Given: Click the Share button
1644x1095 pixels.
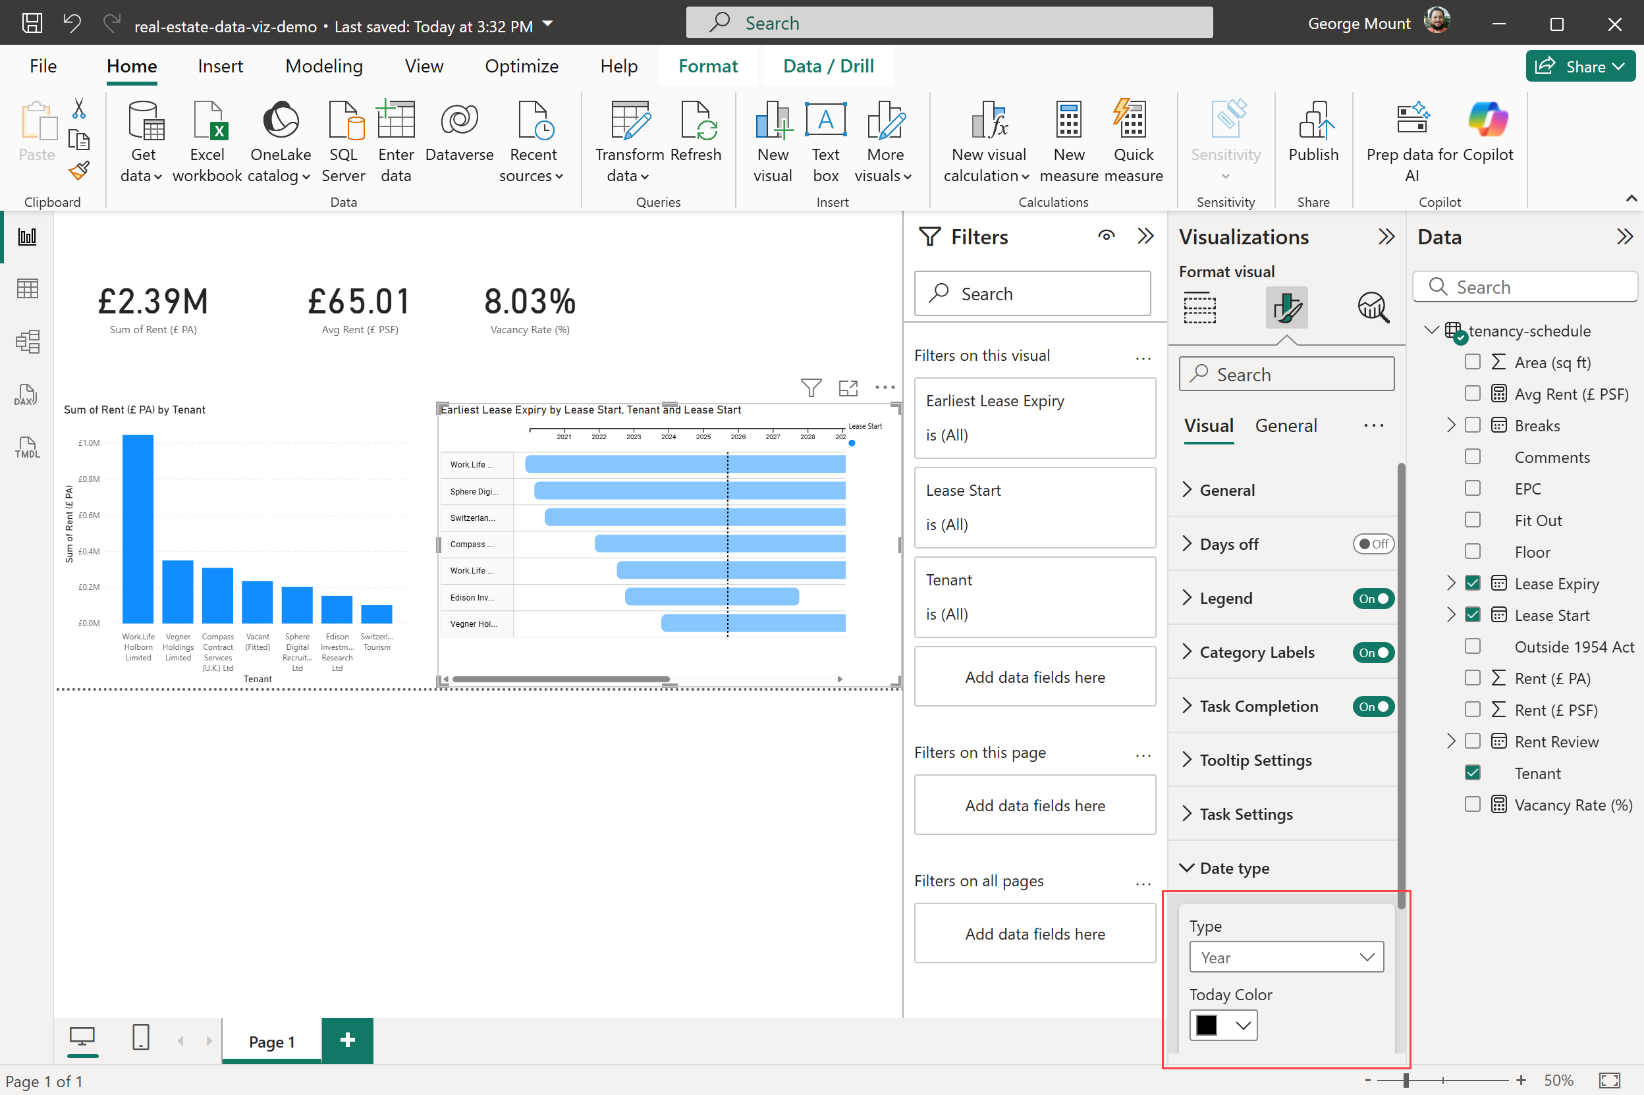Looking at the screenshot, I should coord(1579,66).
